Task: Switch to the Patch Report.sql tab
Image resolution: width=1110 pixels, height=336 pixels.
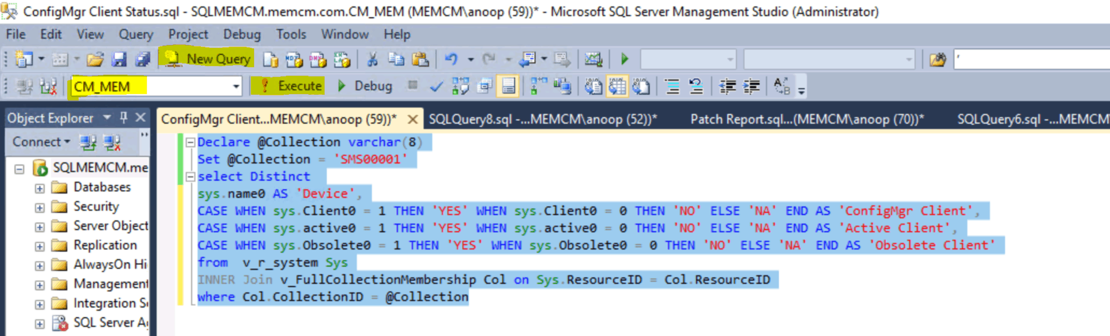Action: coord(806,119)
